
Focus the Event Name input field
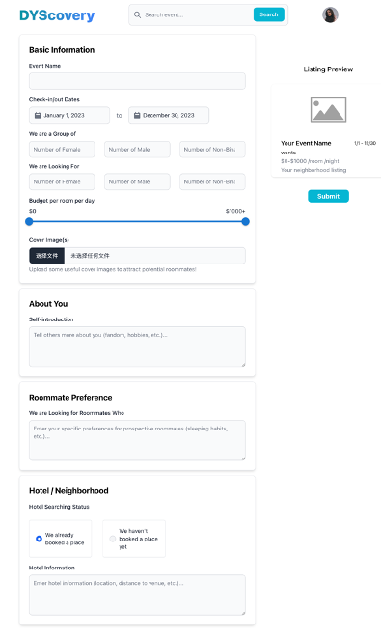(137, 81)
